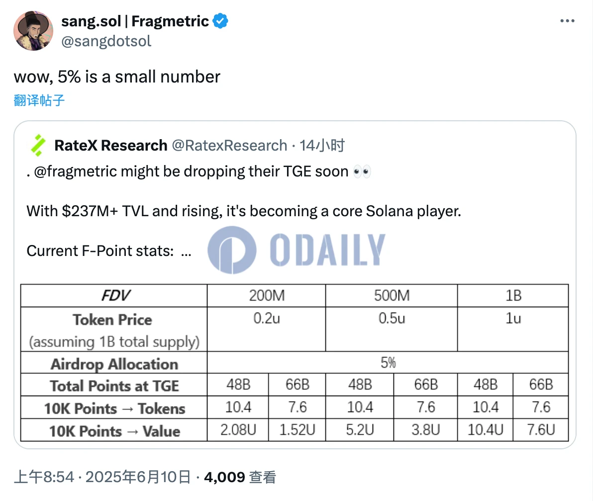Click the circular ODAILY emblem icon

coord(231,250)
